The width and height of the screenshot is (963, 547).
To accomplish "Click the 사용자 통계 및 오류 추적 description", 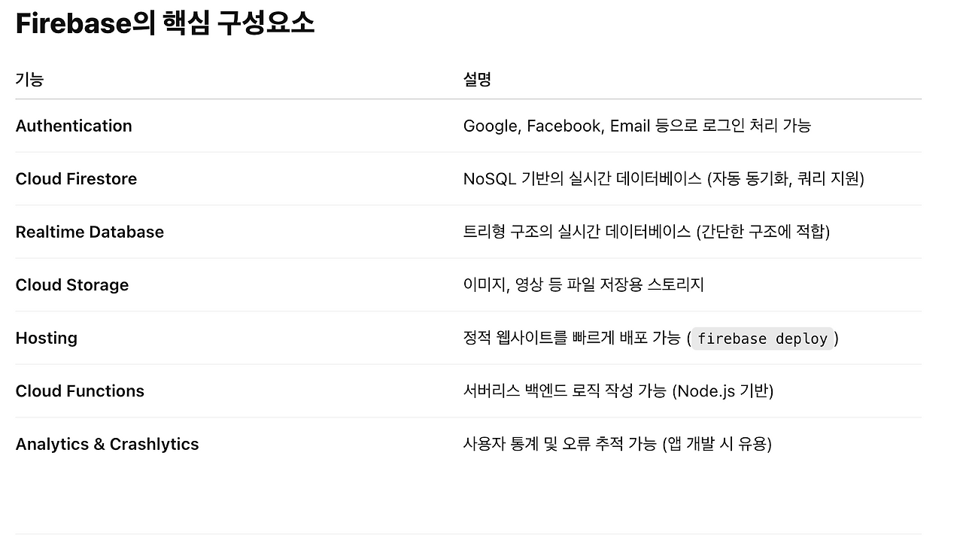I will [560, 444].
